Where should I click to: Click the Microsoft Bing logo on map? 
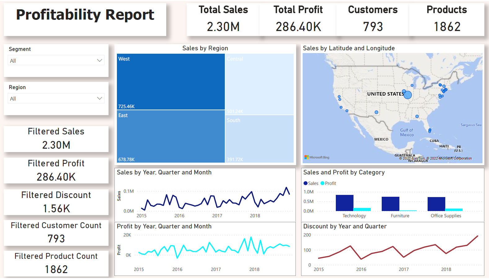[x=317, y=157]
